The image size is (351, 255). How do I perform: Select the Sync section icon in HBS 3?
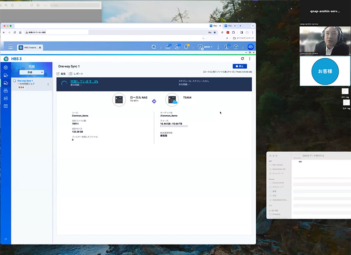pyautogui.click(x=6, y=83)
